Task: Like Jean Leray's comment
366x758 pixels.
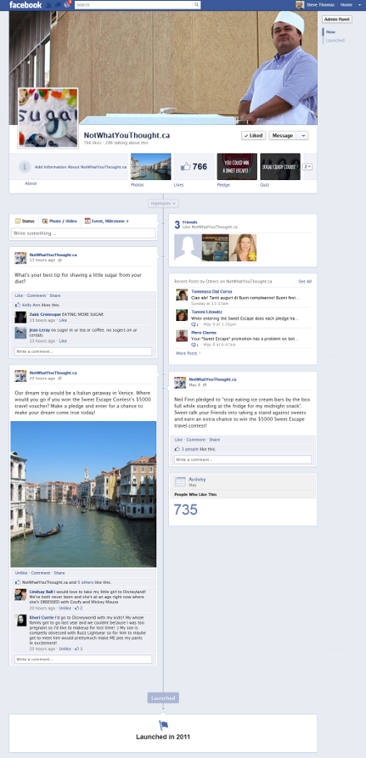Action: (x=62, y=341)
